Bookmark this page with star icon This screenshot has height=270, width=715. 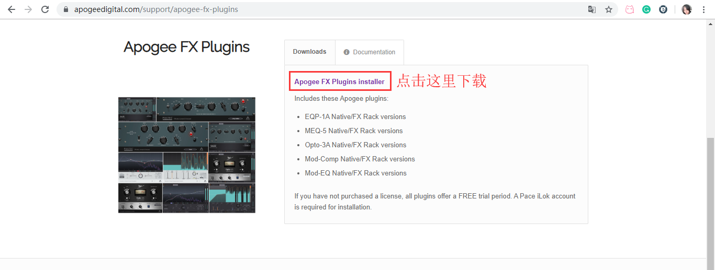tap(609, 9)
